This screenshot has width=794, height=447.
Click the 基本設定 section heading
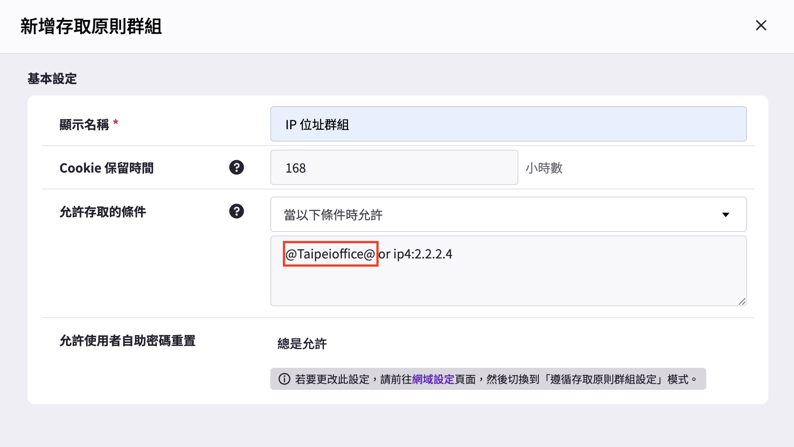[x=52, y=79]
